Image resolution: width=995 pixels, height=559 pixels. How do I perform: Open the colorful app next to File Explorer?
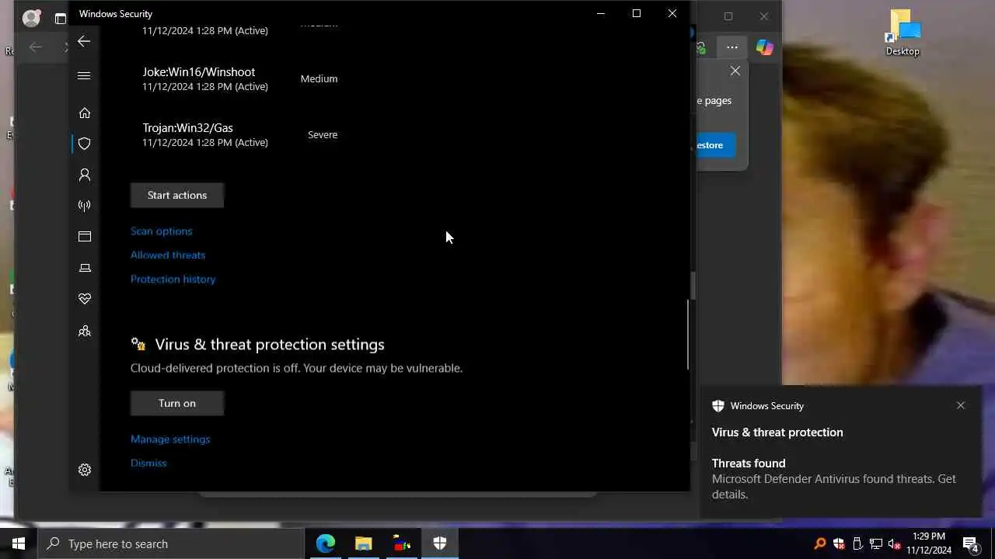click(402, 543)
